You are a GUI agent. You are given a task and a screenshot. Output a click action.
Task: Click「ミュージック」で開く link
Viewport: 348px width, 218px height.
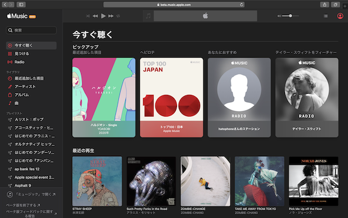tap(31, 195)
